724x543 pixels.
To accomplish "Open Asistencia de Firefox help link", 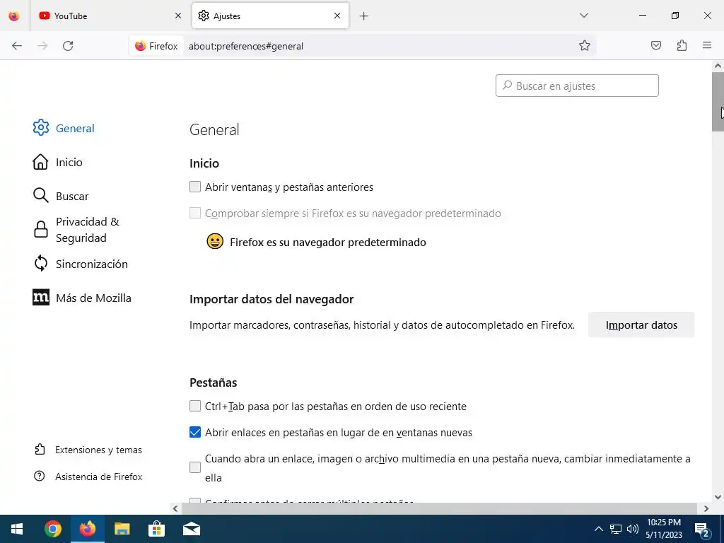I will coord(88,477).
